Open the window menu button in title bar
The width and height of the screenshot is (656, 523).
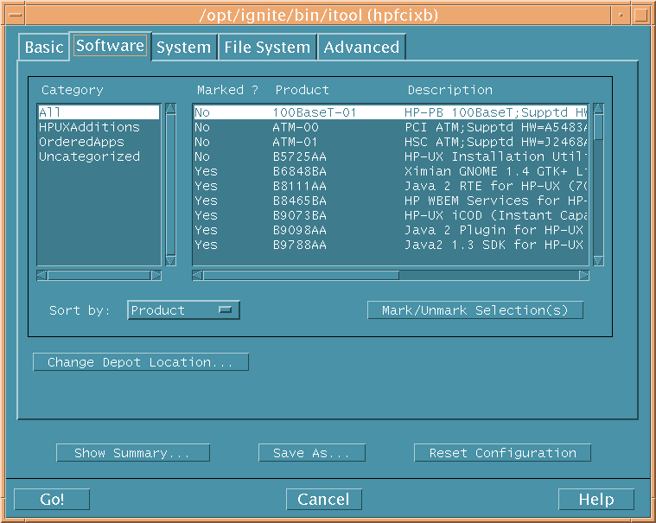pyautogui.click(x=14, y=14)
